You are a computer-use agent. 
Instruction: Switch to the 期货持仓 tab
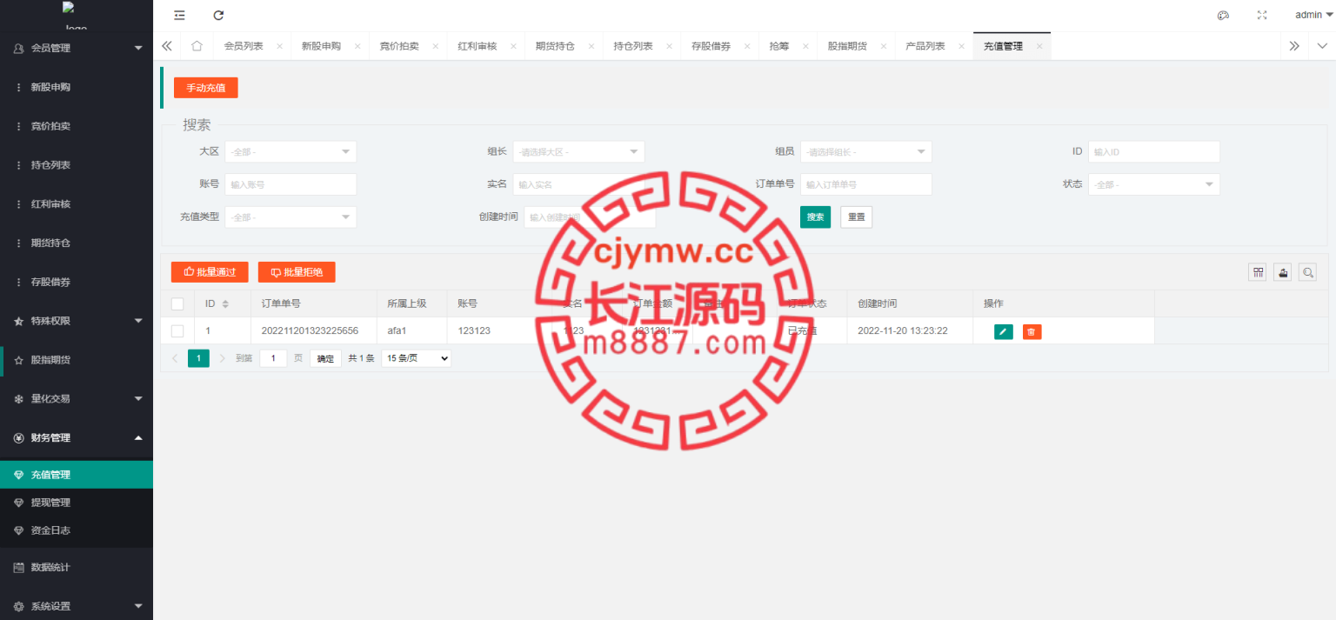pyautogui.click(x=555, y=46)
